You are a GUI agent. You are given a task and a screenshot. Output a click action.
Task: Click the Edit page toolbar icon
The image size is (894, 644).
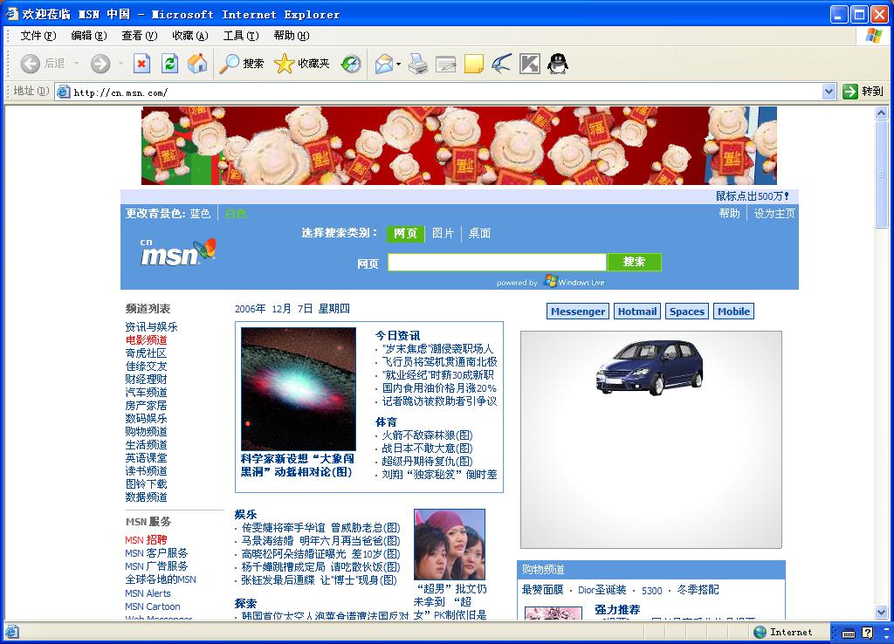pos(446,65)
